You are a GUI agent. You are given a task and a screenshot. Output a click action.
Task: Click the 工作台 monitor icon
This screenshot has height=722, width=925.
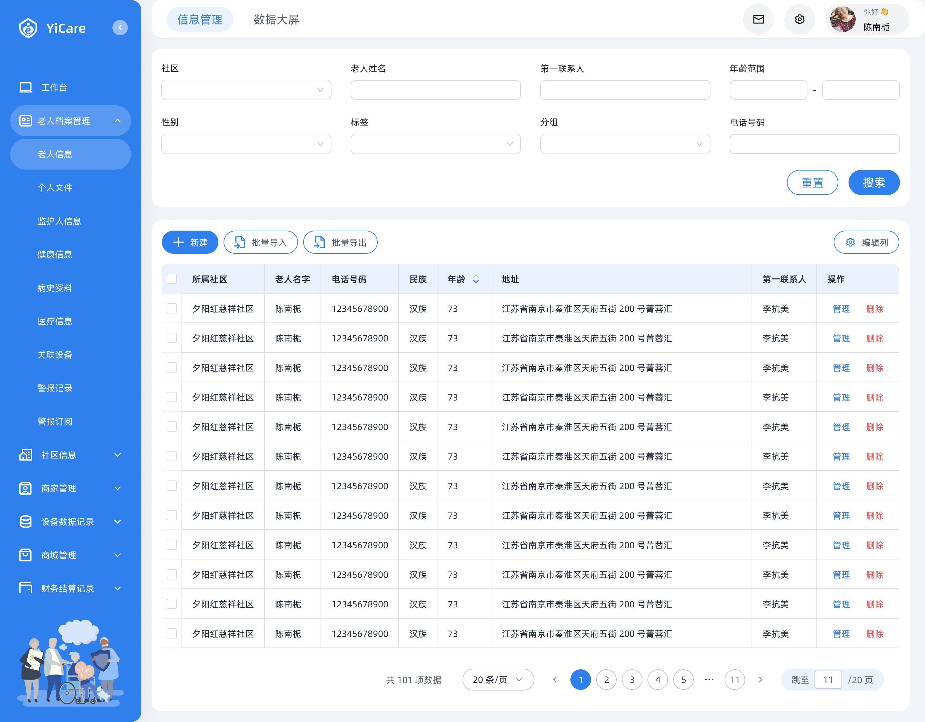pos(25,88)
